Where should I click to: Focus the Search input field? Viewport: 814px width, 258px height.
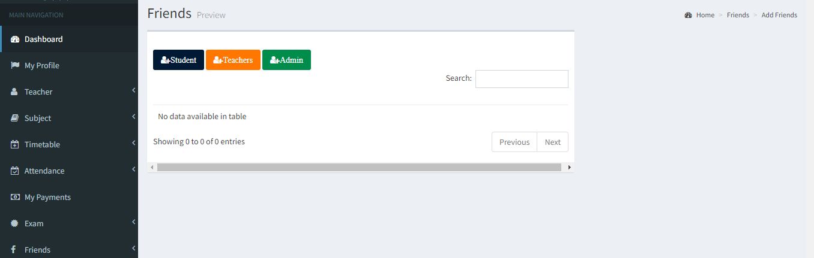point(522,79)
